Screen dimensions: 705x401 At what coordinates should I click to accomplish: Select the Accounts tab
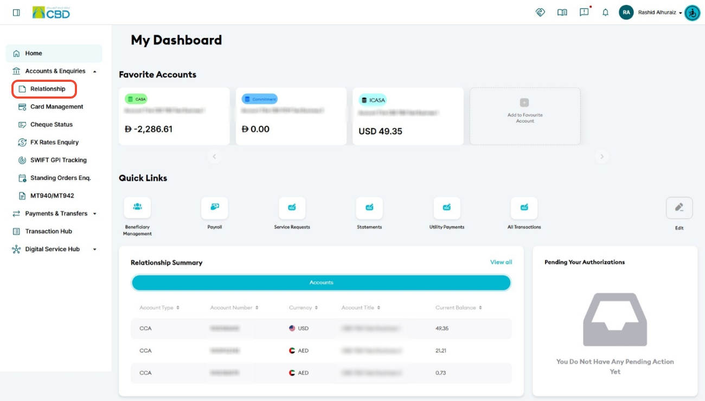click(321, 283)
